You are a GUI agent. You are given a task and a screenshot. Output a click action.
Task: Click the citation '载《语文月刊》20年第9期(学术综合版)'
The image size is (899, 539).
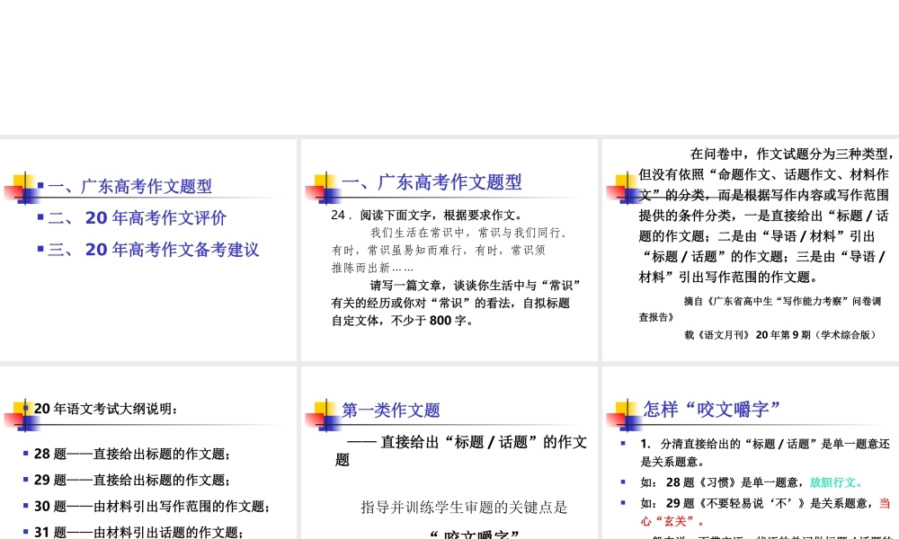pyautogui.click(x=780, y=334)
